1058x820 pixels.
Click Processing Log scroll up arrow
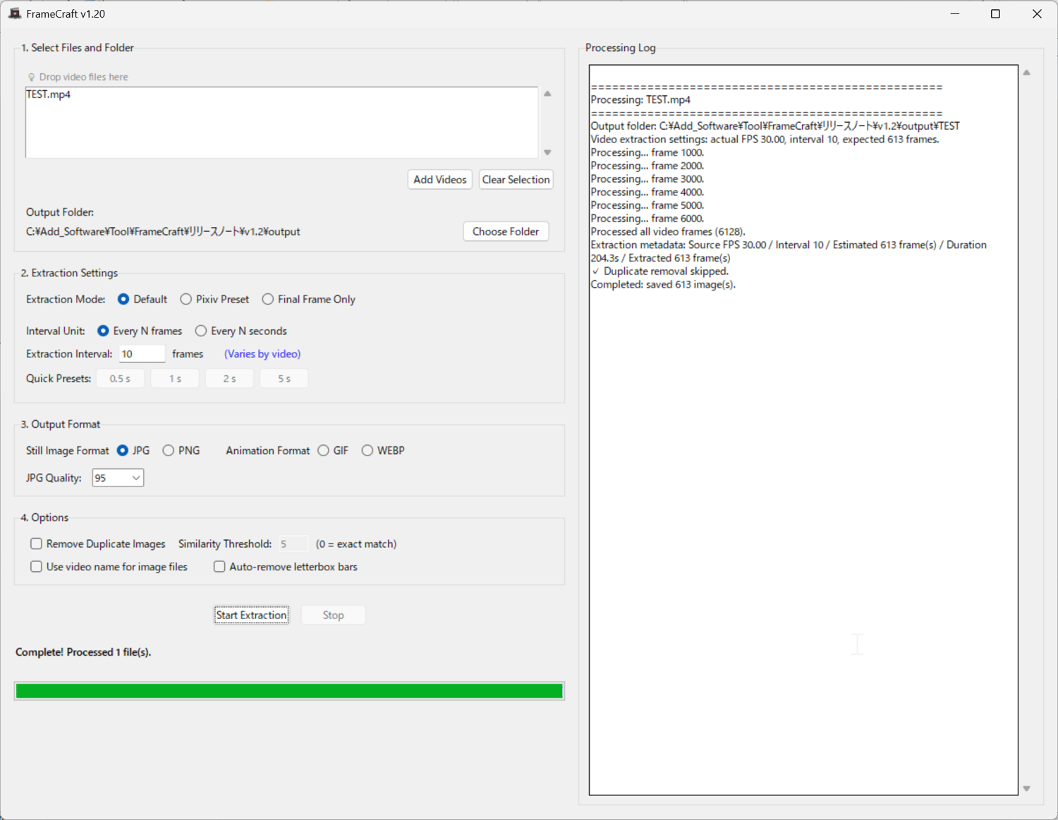(x=1027, y=73)
